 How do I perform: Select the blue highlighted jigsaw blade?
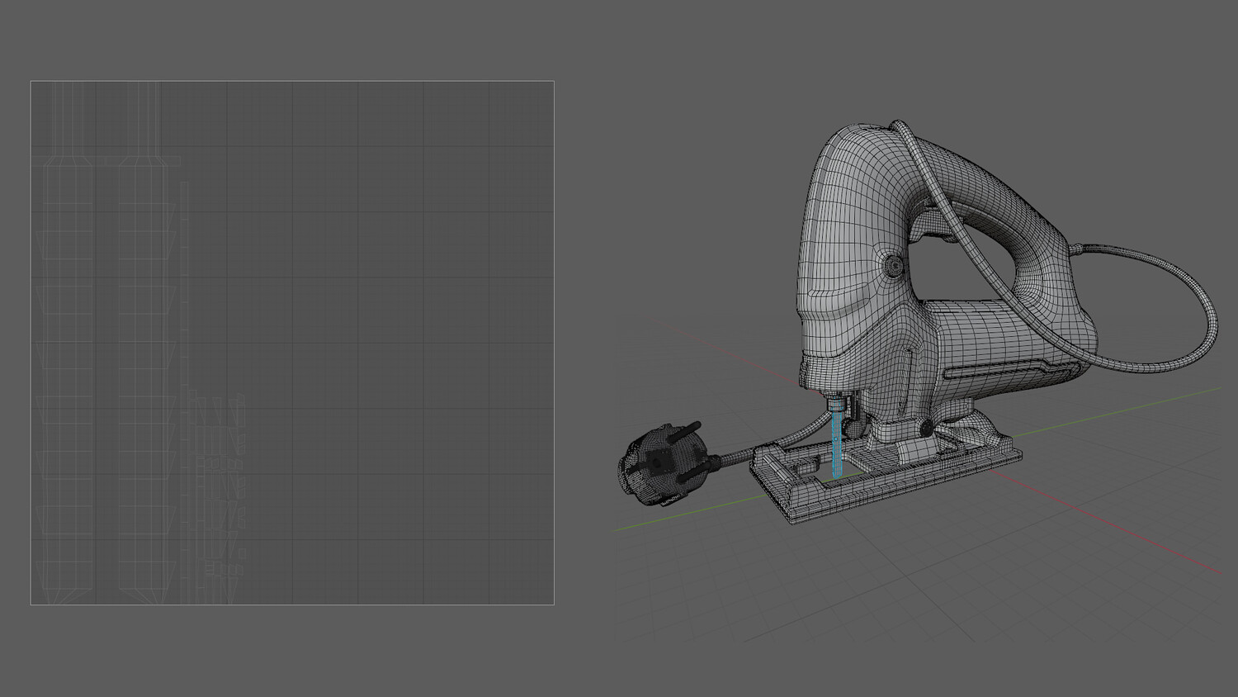click(x=837, y=446)
